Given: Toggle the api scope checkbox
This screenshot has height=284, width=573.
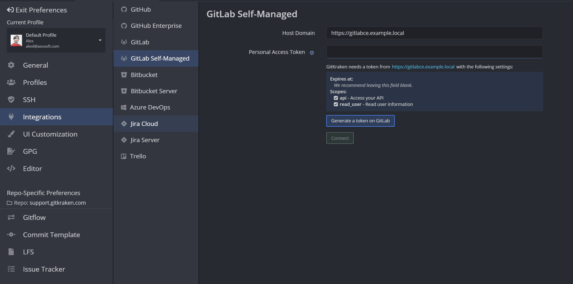Looking at the screenshot, I should coord(336,98).
